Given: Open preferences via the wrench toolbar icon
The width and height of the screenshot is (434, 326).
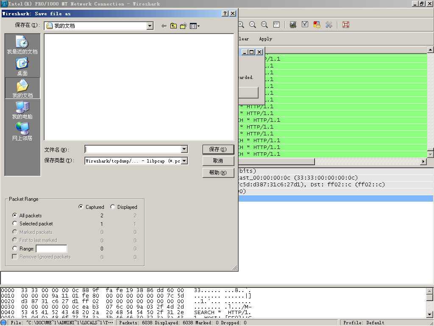Looking at the screenshot, I should (329, 25).
